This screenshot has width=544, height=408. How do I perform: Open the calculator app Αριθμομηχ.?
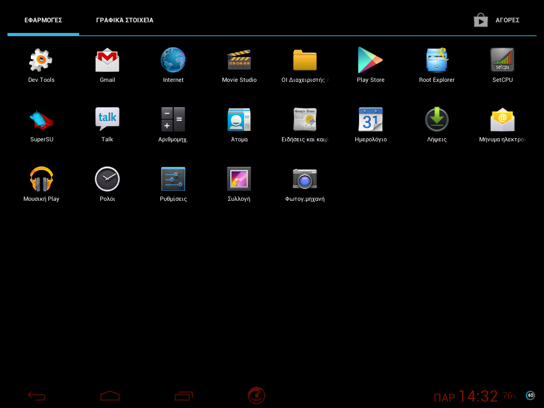click(x=173, y=120)
